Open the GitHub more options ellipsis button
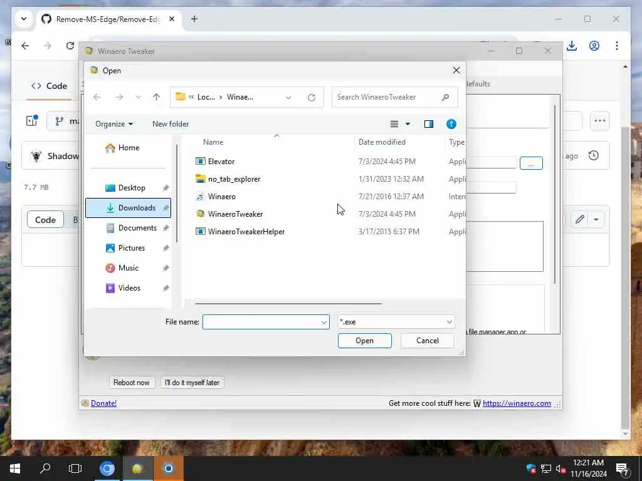Image resolution: width=642 pixels, height=481 pixels. pyautogui.click(x=600, y=121)
